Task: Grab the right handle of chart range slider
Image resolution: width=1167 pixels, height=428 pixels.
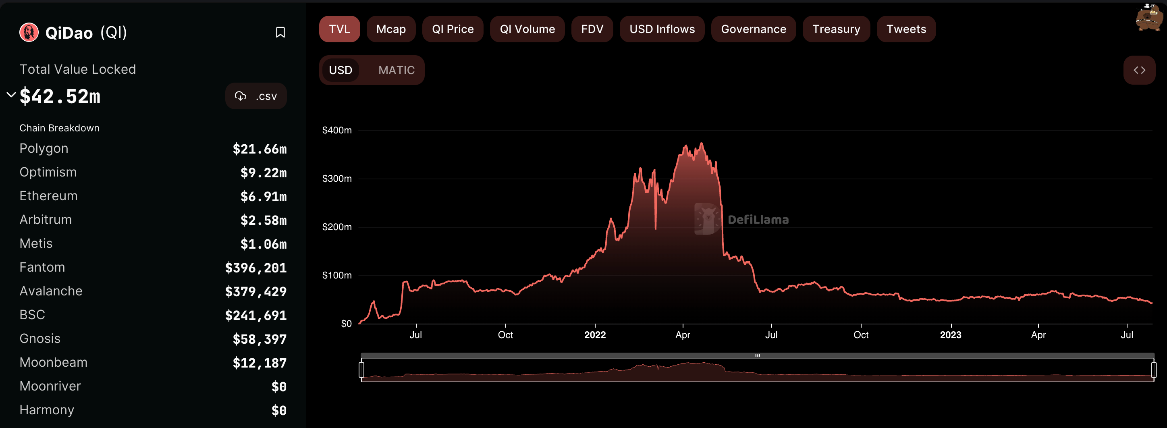Action: [1153, 370]
